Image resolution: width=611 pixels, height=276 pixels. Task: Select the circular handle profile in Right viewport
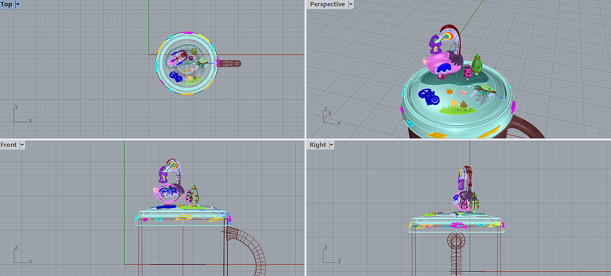tap(456, 241)
